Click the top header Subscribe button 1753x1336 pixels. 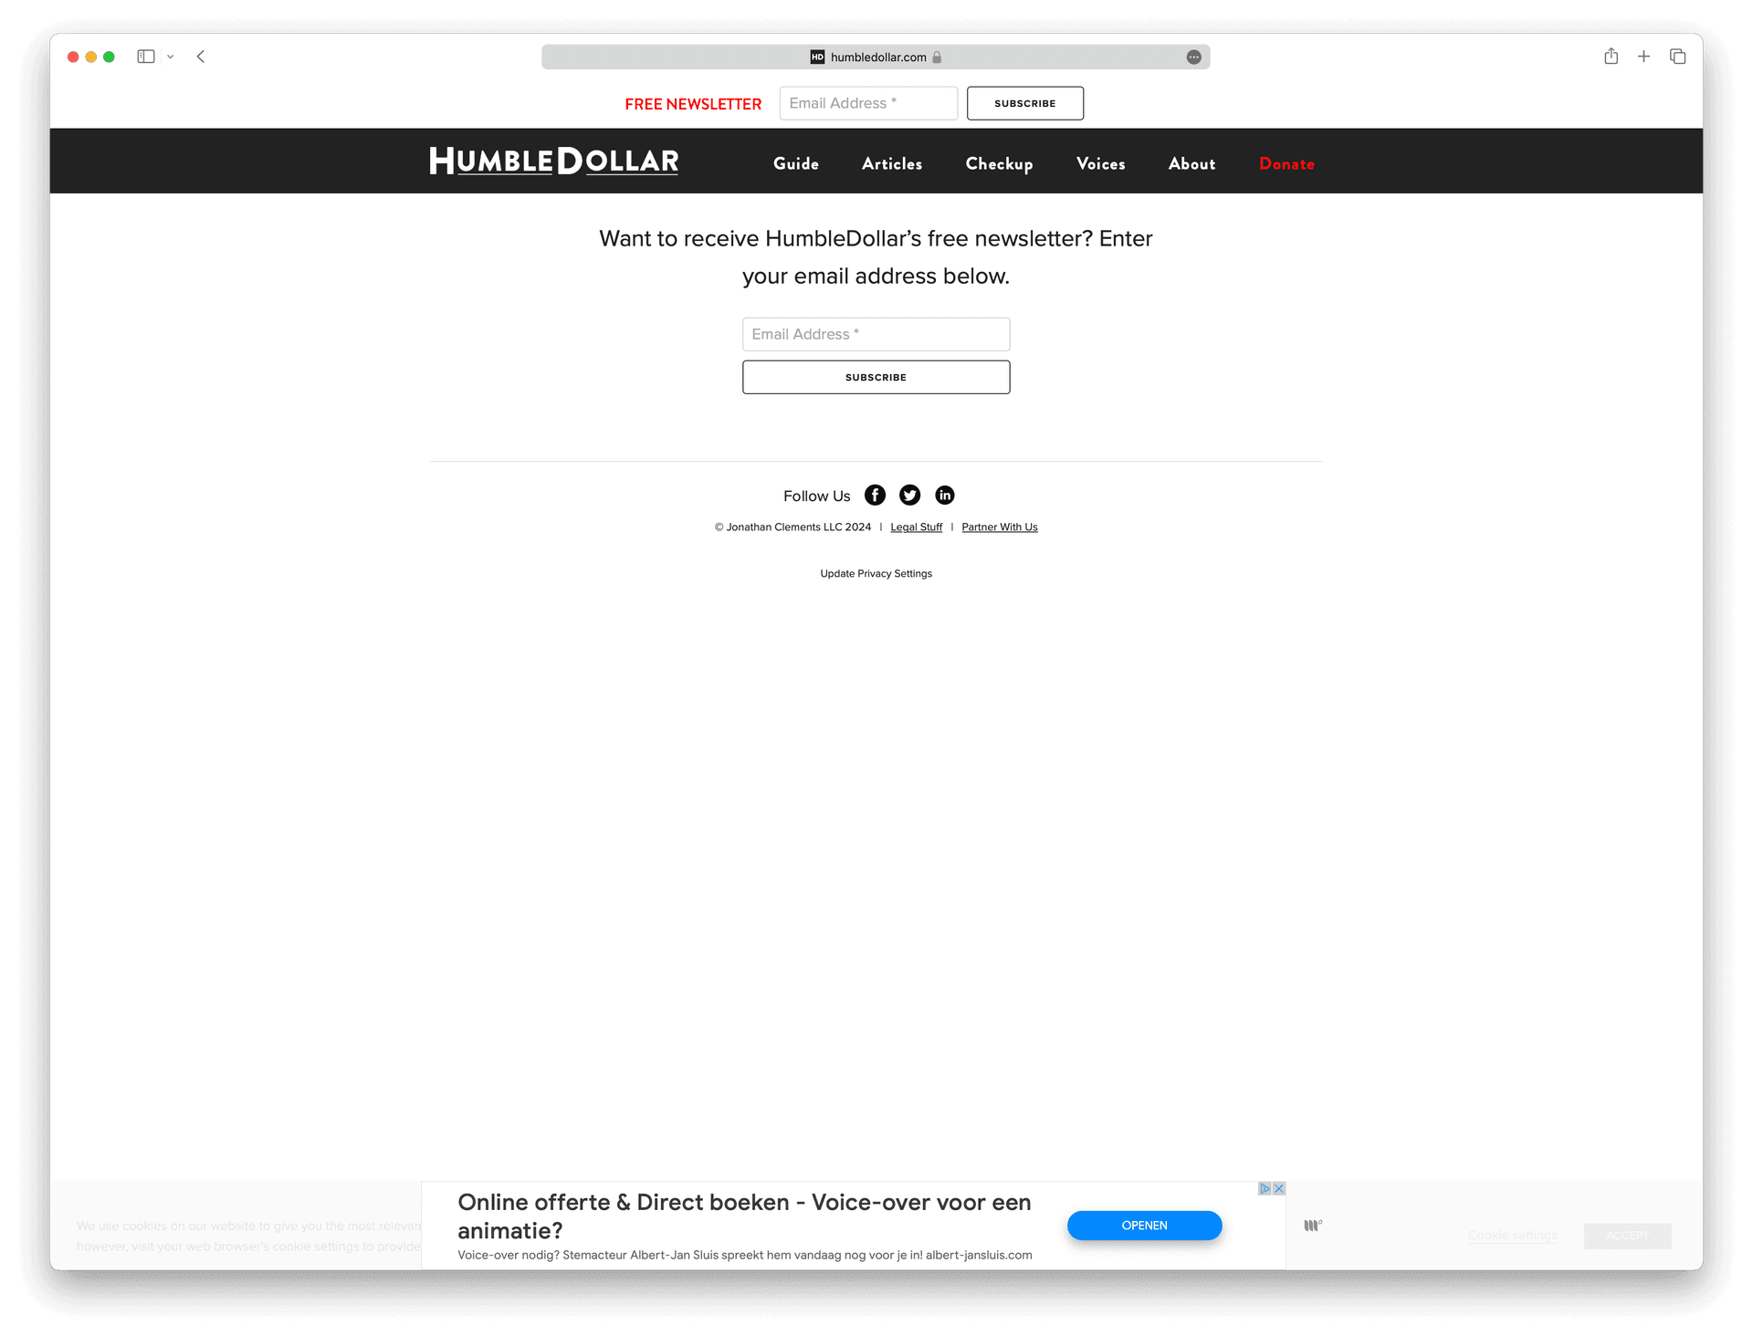click(1024, 102)
